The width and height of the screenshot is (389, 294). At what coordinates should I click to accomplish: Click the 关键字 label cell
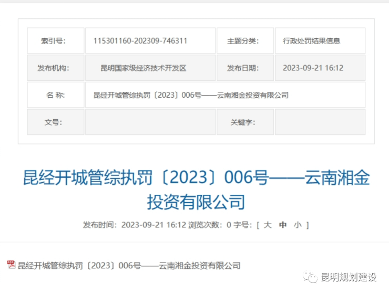(x=245, y=122)
